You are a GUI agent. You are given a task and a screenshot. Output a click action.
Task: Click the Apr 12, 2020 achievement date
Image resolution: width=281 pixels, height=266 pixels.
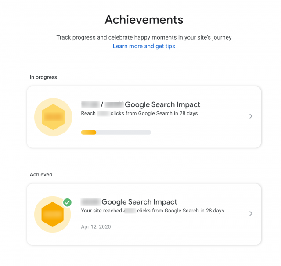click(x=96, y=227)
